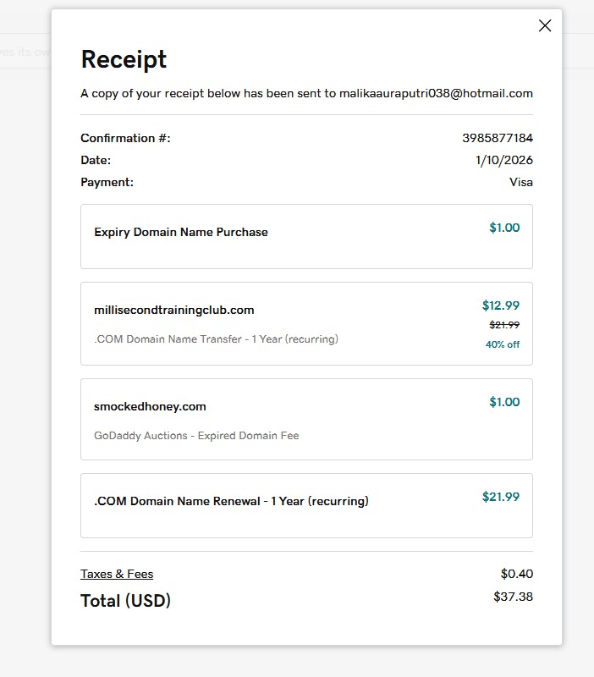Select the Expiry Domain Name Purchase item

click(x=181, y=232)
